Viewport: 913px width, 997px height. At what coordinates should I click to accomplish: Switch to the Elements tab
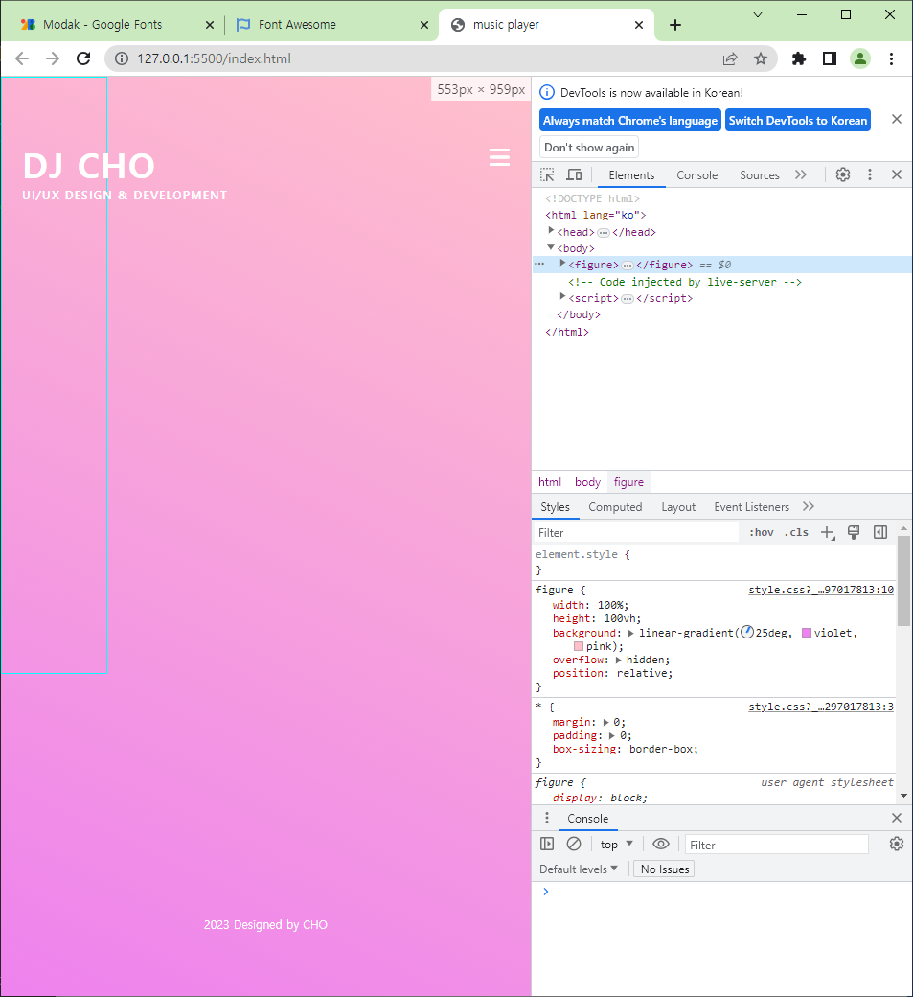point(631,175)
